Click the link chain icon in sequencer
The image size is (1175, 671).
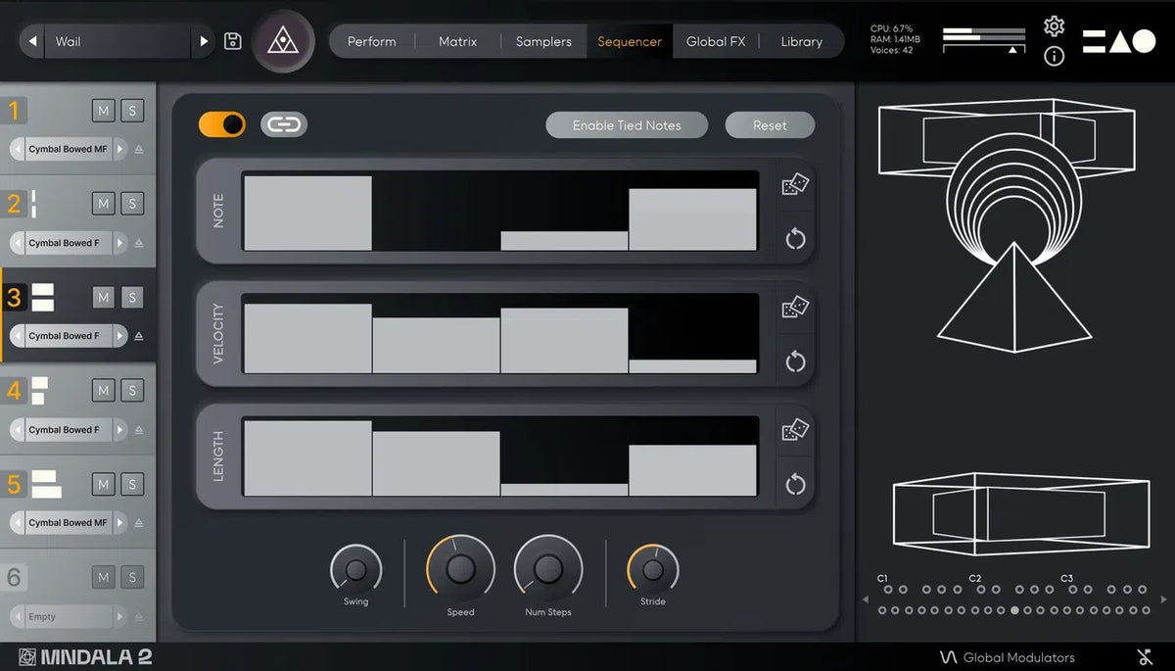click(x=284, y=124)
